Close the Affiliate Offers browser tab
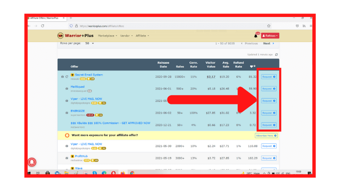Viewport: 340px width, 191px height. tap(63, 18)
